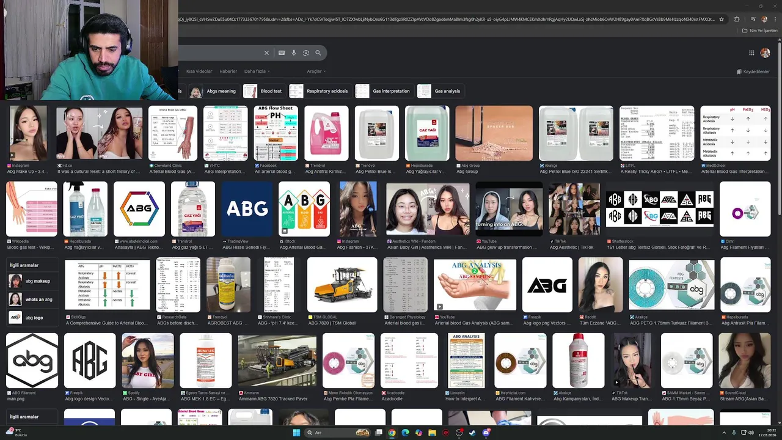
Task: Open the 'Kaydedilenler' saved link
Action: 753,71
